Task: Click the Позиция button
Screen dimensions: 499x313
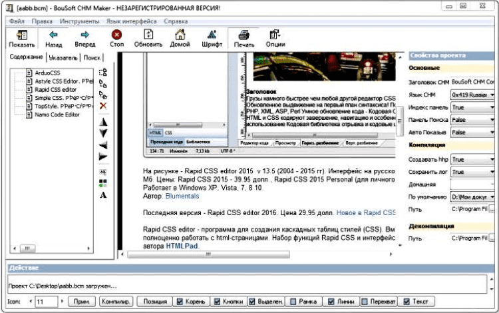Action: pyautogui.click(x=155, y=301)
